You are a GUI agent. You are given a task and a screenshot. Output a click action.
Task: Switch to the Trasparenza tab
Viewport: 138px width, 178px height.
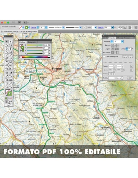click(x=126, y=38)
